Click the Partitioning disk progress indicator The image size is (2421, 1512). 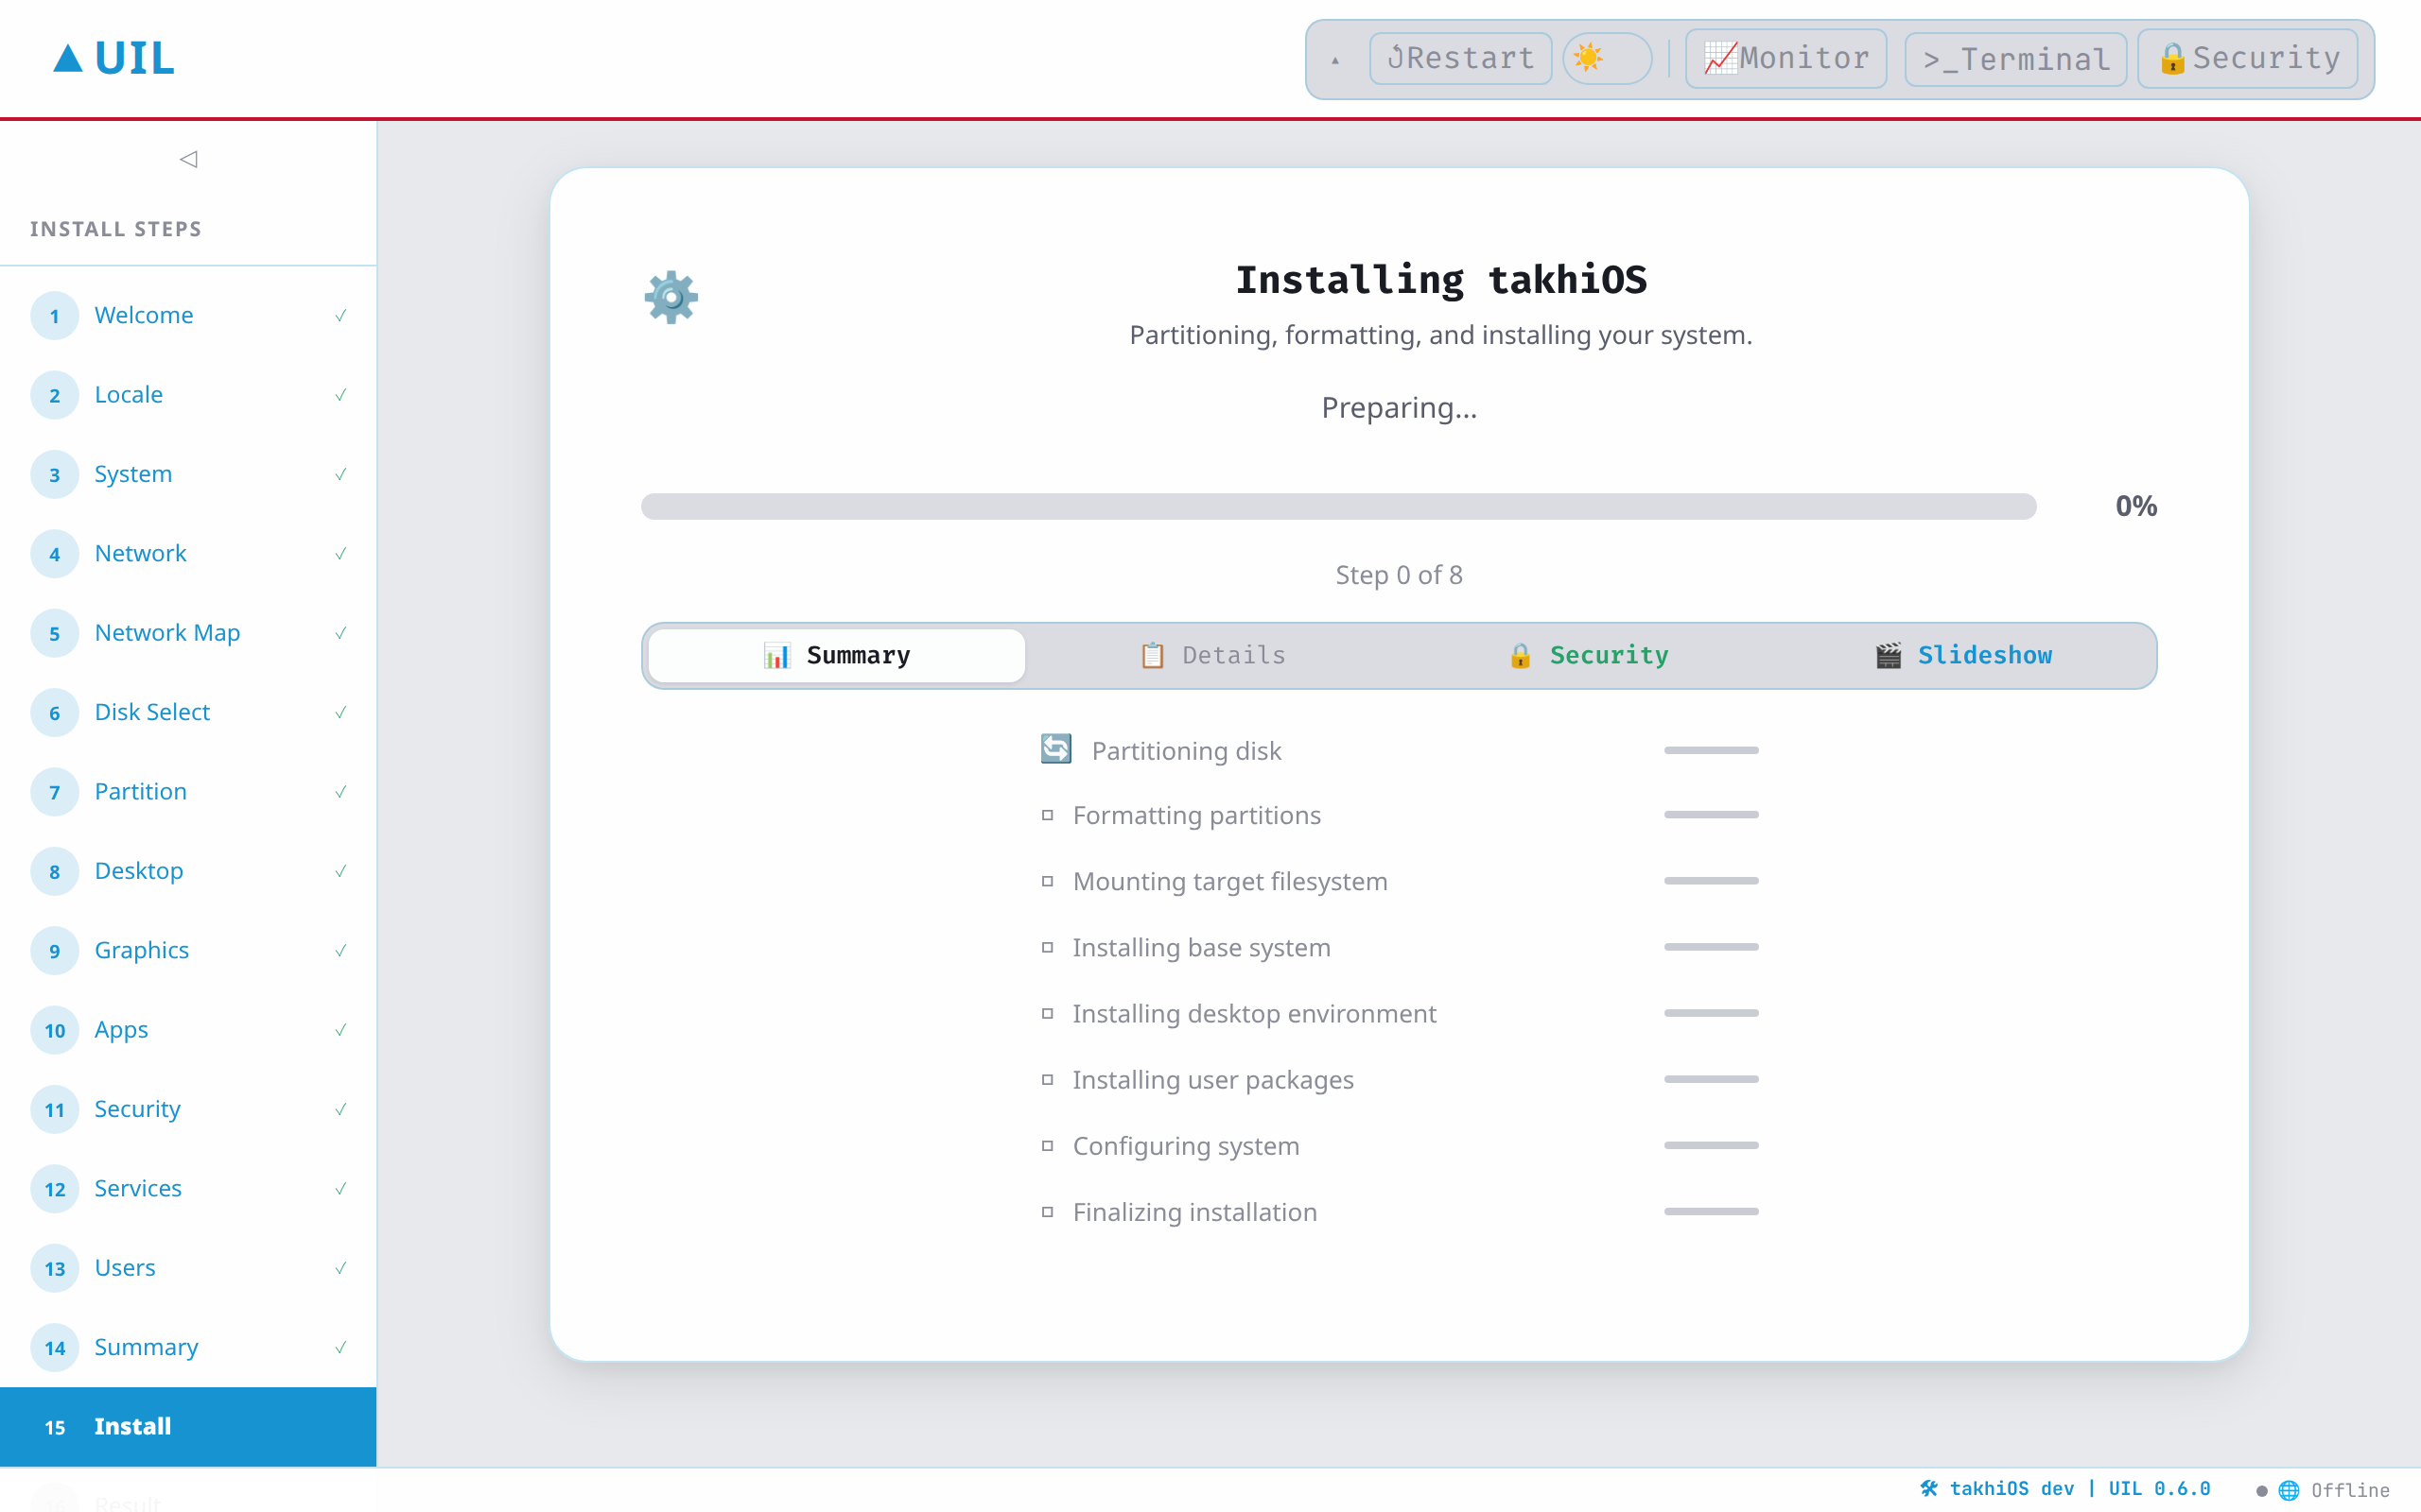pos(1711,750)
